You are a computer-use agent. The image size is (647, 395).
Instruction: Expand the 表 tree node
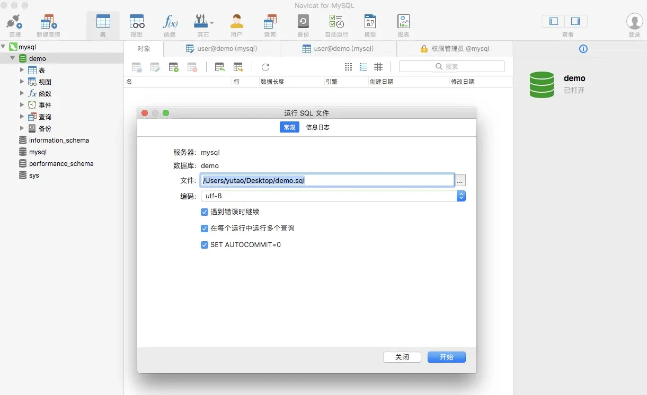22,70
